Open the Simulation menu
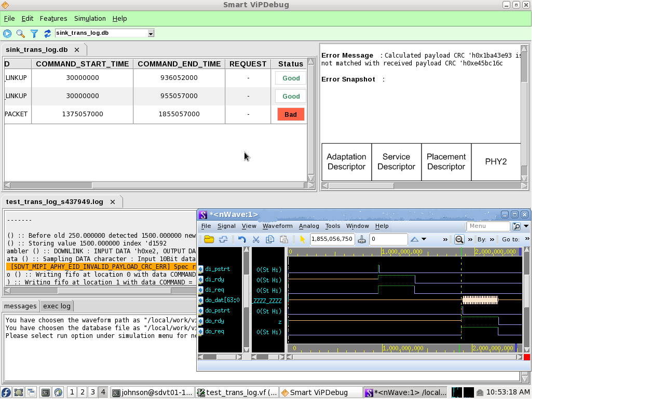664x408 pixels. 90,19
